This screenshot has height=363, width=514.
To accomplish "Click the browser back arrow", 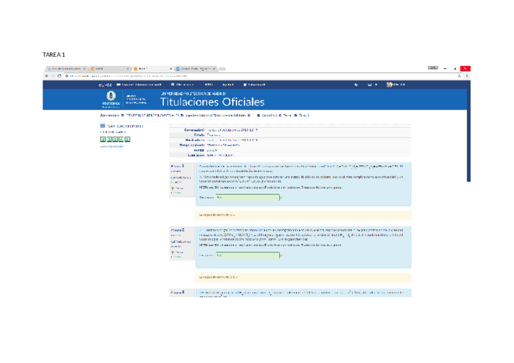I will (47, 76).
